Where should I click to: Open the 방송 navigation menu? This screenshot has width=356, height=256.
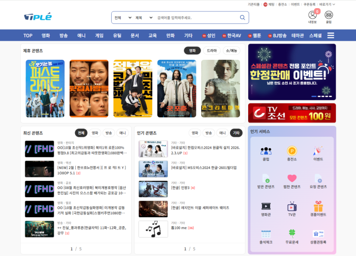pos(64,35)
